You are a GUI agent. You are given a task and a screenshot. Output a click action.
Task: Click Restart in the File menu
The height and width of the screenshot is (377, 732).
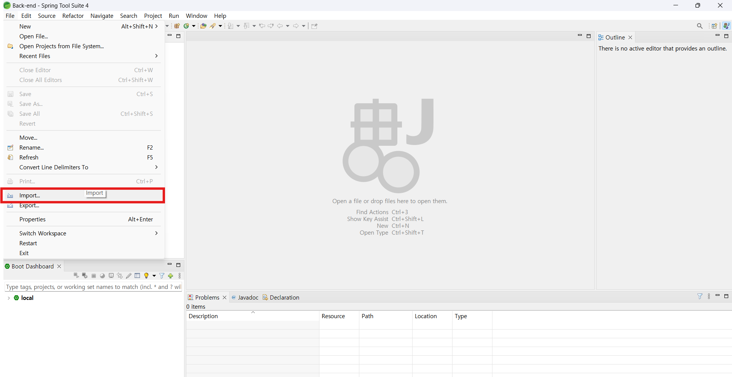(x=84, y=243)
